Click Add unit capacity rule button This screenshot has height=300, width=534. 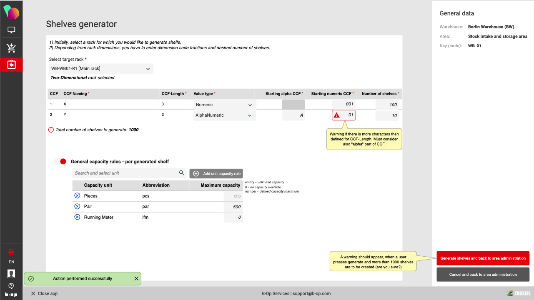pos(216,174)
